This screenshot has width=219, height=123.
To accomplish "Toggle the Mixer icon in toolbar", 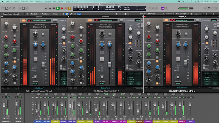I will click(23, 8).
